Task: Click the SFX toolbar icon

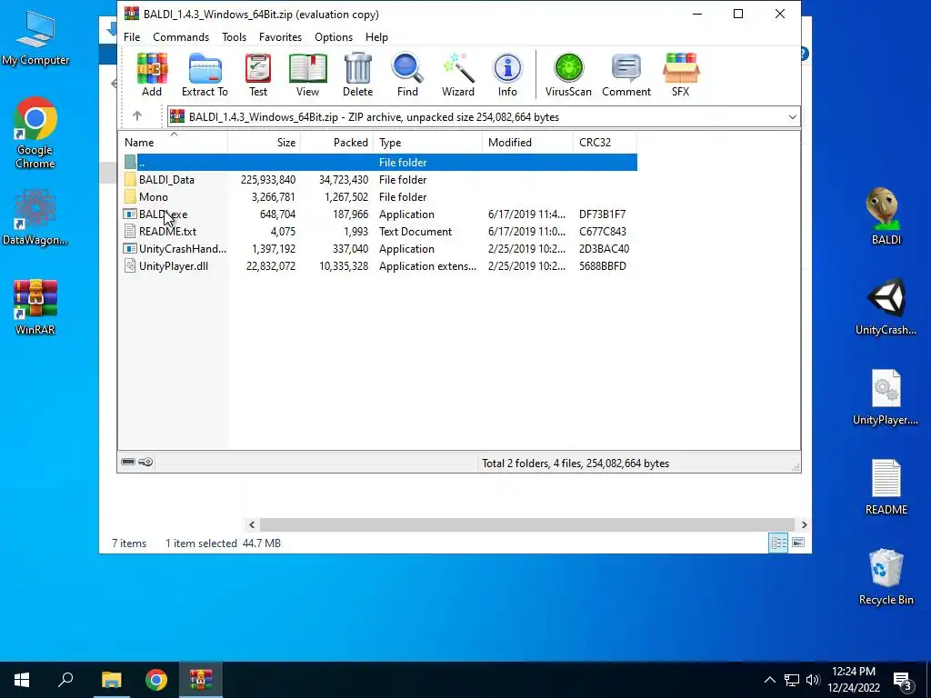Action: tap(680, 75)
